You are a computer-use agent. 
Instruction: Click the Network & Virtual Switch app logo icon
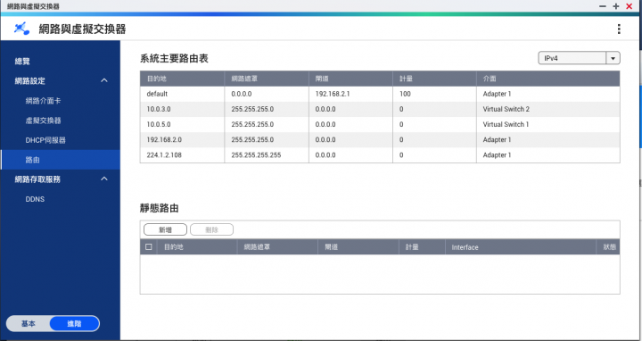point(21,29)
